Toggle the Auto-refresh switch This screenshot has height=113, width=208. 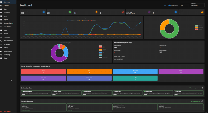169,5
